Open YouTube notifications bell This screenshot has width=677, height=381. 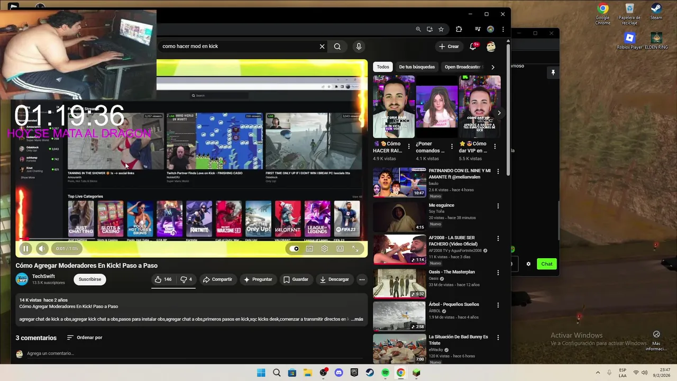click(473, 47)
